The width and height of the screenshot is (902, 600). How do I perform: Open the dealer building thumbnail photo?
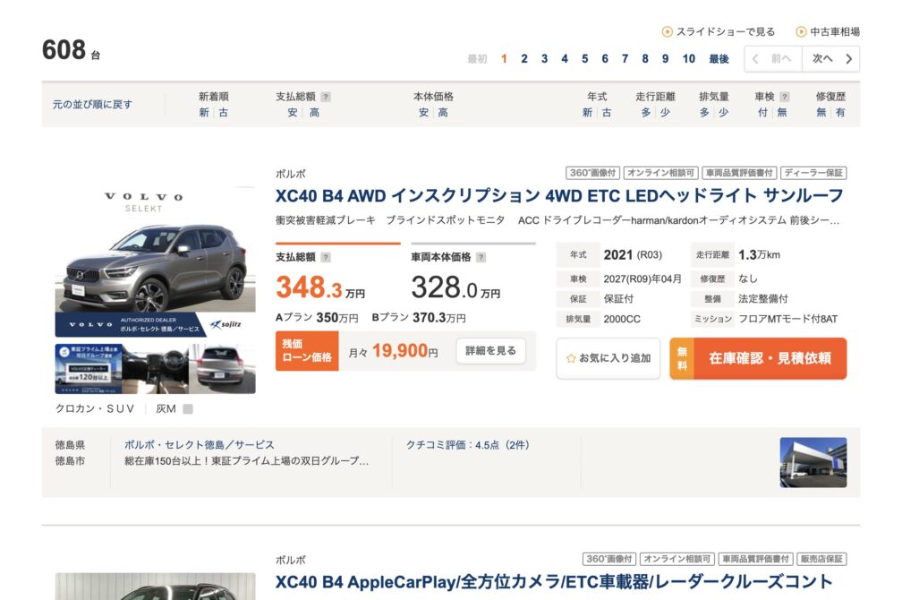click(x=813, y=462)
